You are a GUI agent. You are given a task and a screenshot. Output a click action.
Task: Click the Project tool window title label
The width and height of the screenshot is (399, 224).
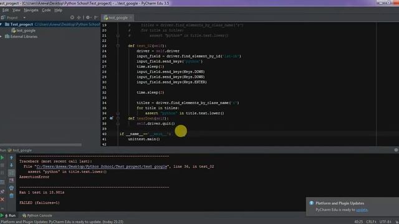click(12, 18)
